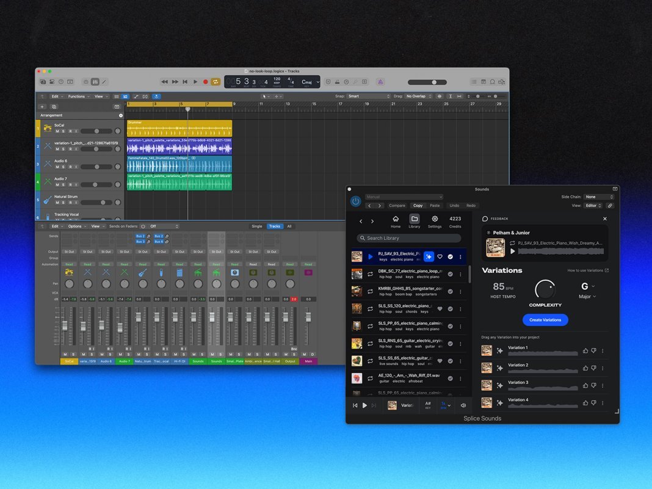Thumbs down Variation 3
This screenshot has height=489, width=652.
point(593,385)
